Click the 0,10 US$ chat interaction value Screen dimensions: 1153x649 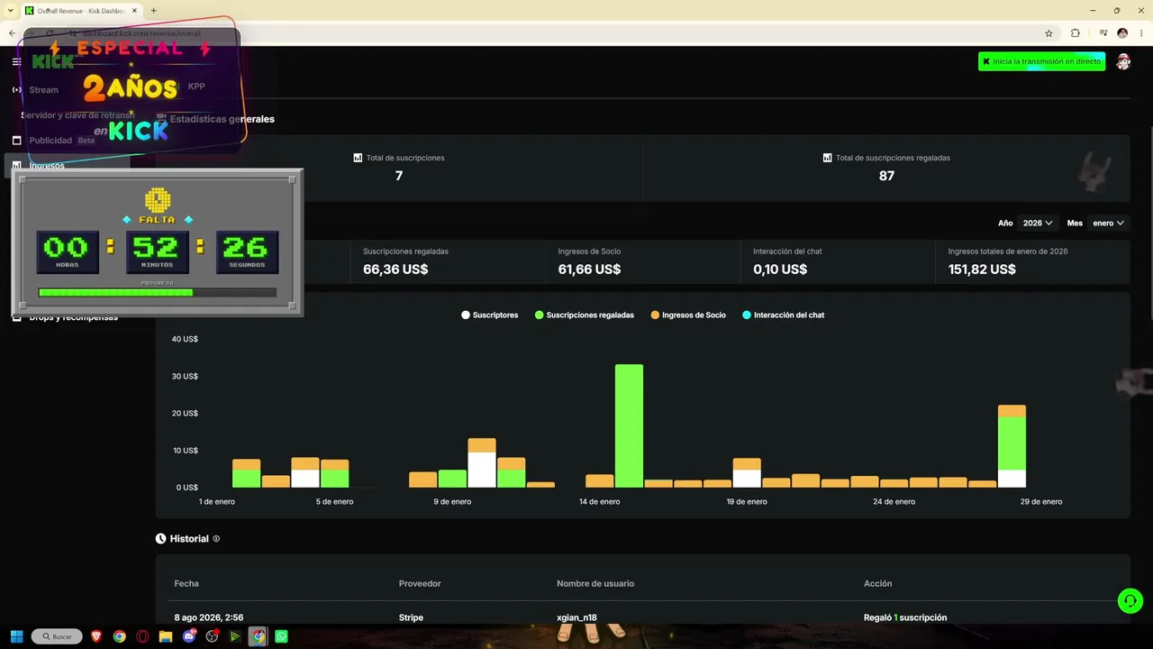tap(780, 270)
